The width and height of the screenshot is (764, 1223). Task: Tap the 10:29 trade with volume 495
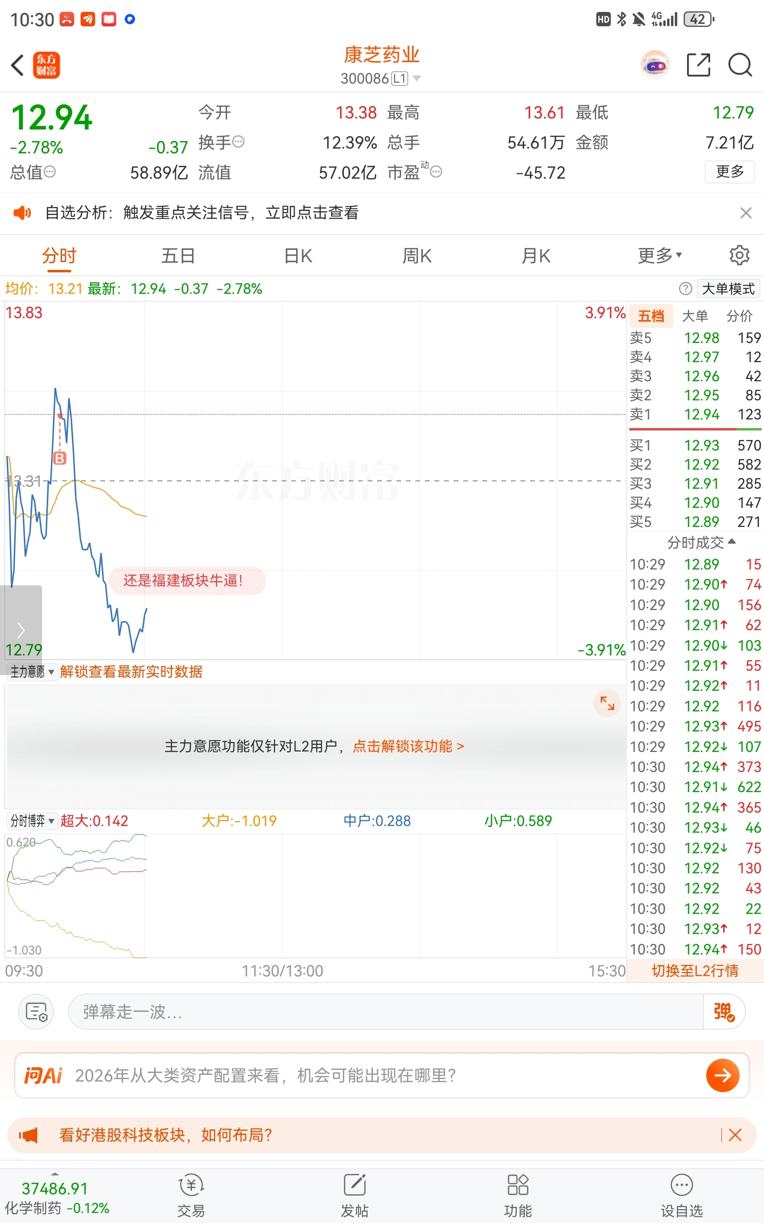point(695,726)
